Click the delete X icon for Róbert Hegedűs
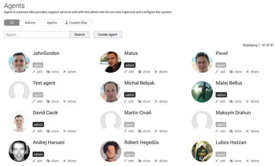275x166 pixels. (156, 161)
